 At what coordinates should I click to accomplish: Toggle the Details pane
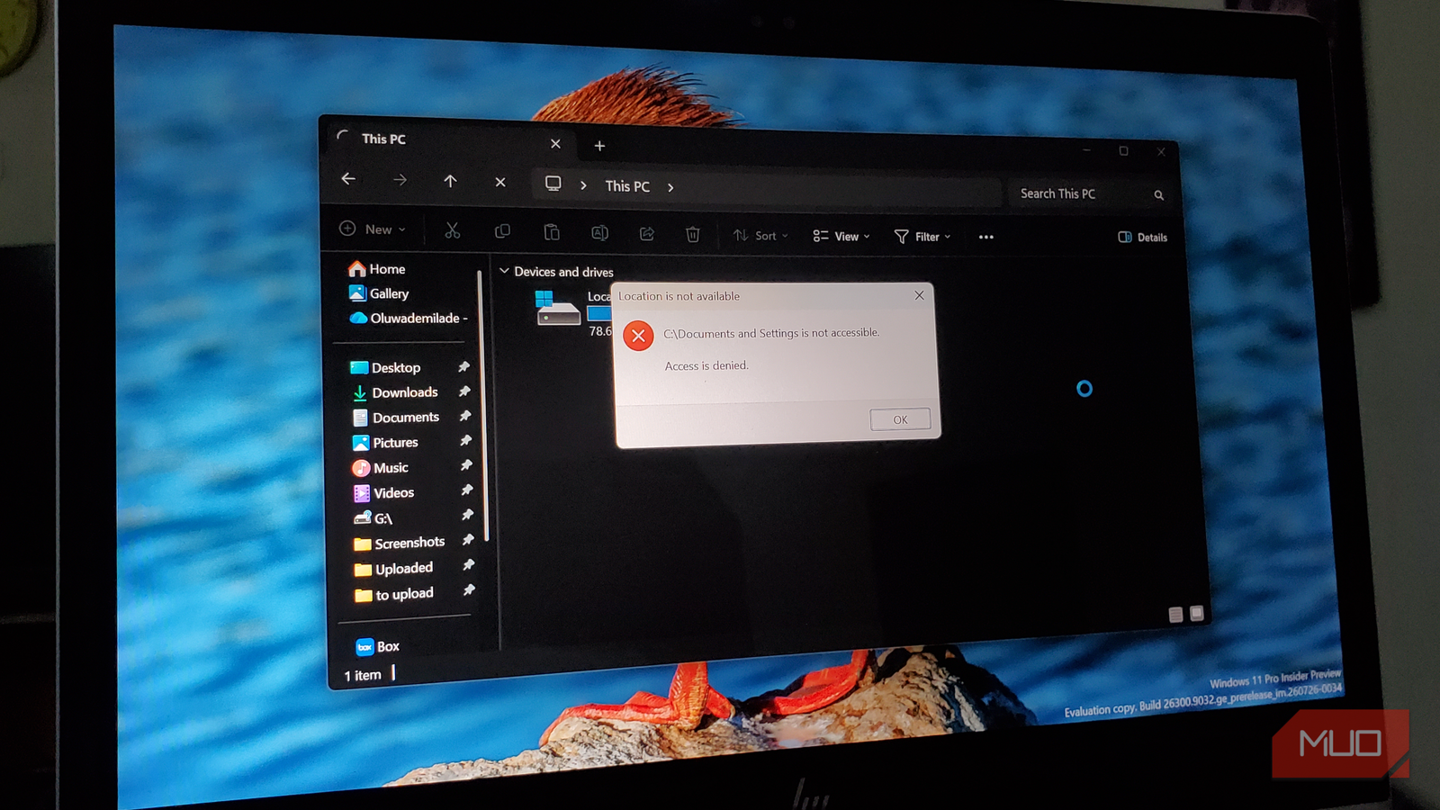tap(1142, 238)
